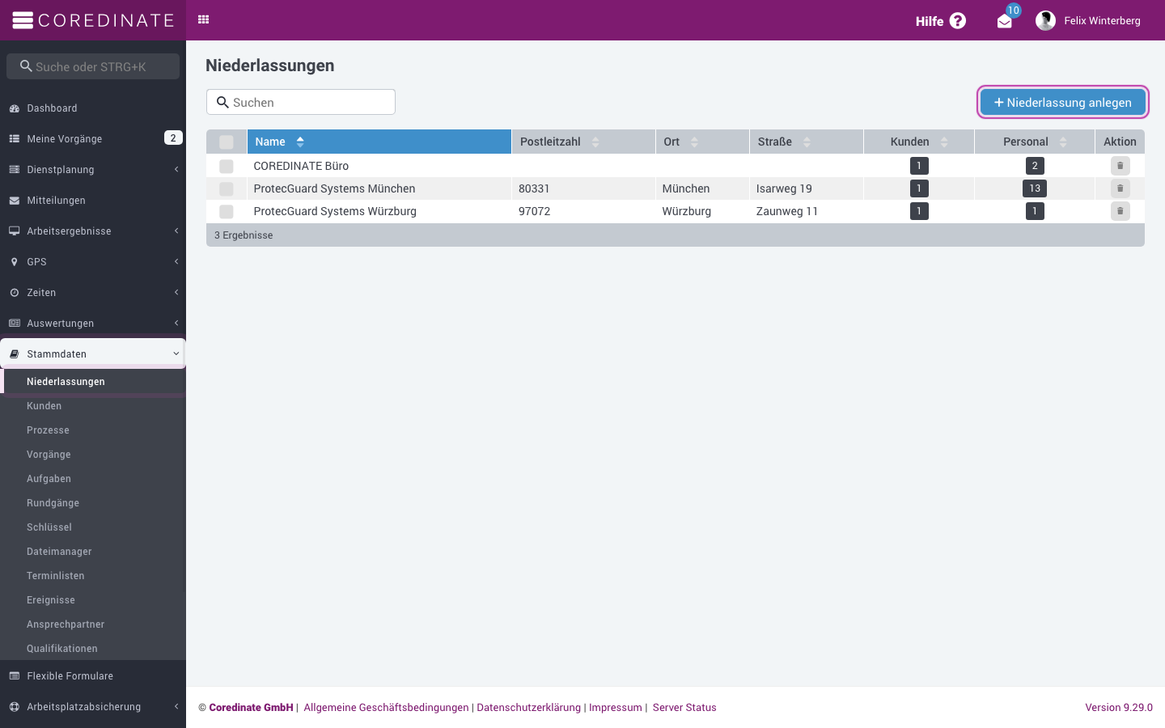Click the COREDINATE logo in the sidebar
The width and height of the screenshot is (1165, 728).
(x=93, y=20)
